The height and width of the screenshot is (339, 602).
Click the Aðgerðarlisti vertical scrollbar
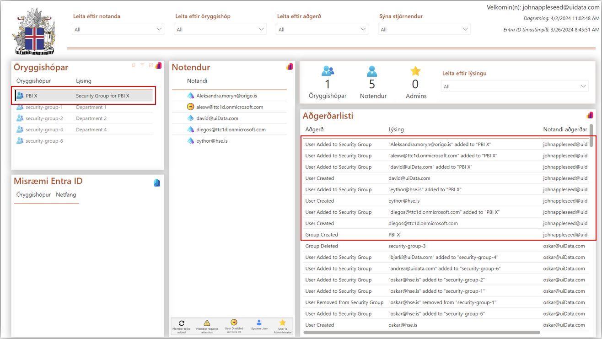[x=591, y=135]
